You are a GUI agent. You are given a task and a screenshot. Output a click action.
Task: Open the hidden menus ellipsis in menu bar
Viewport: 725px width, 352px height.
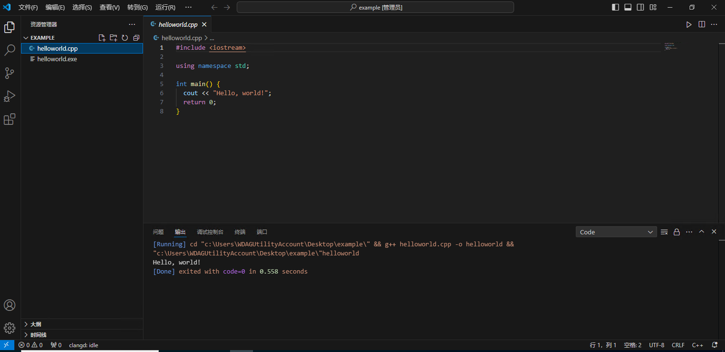[188, 7]
